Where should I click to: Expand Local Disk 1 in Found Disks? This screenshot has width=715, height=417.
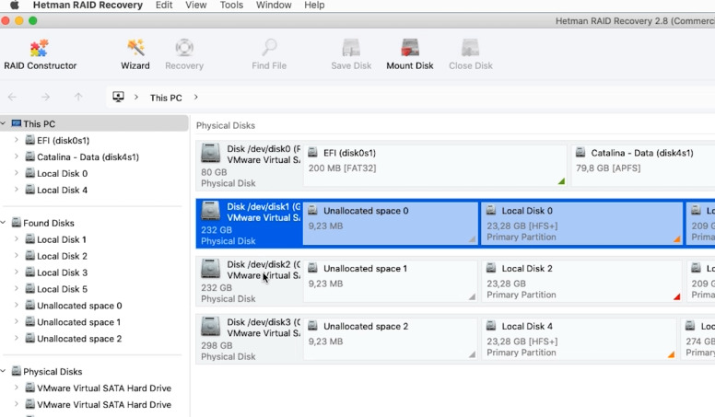[x=17, y=239]
